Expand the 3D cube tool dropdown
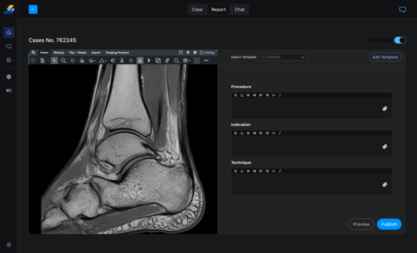417x253 pixels. 190,61
